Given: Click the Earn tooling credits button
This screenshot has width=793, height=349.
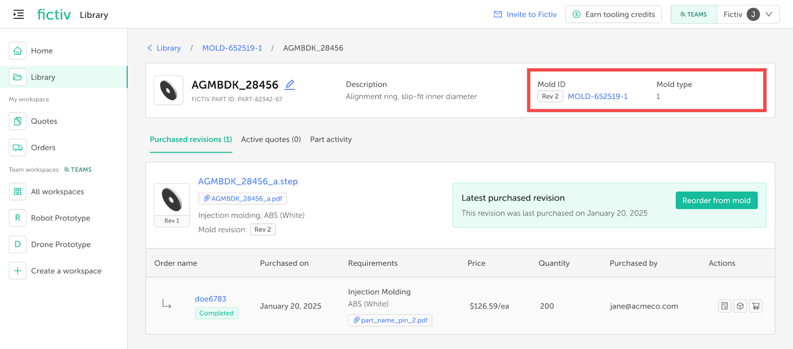Looking at the screenshot, I should coord(614,14).
